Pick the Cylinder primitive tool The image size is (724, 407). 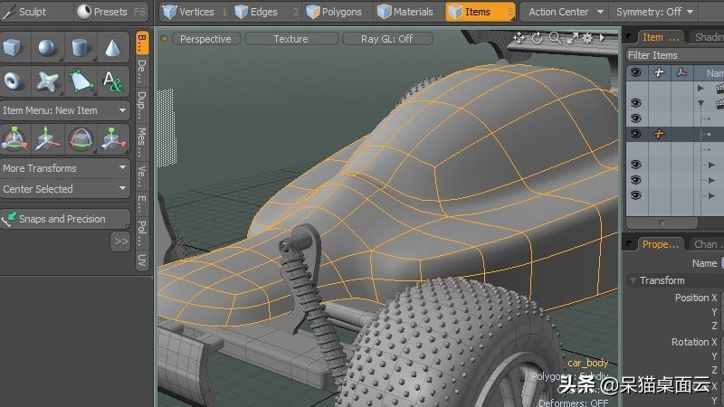tap(81, 49)
